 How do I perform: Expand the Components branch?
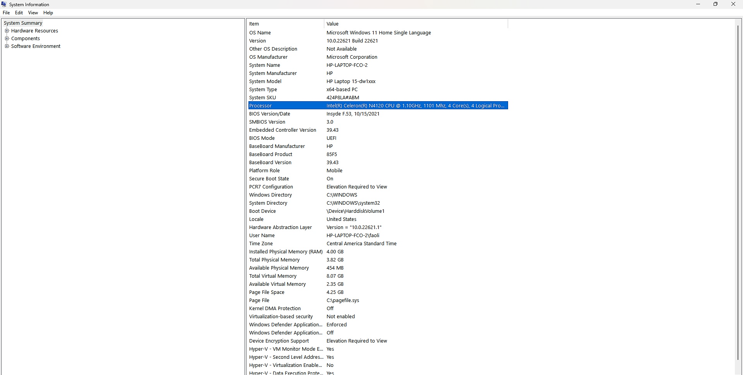pos(7,38)
